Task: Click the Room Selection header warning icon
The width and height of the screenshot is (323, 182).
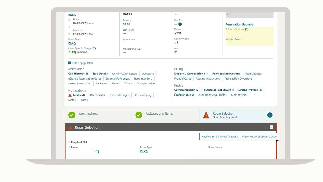Action: pos(70,128)
